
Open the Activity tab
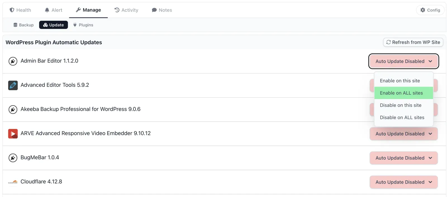click(126, 10)
